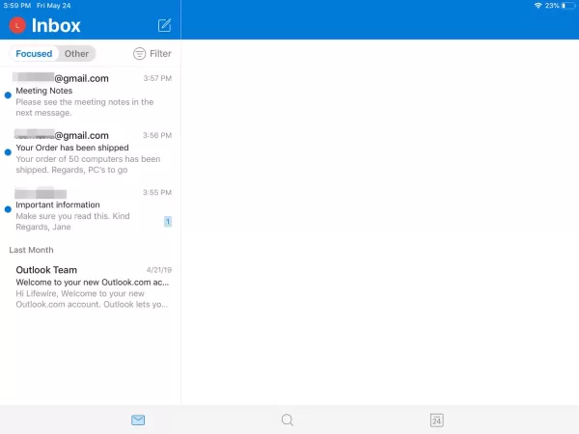Screen dimensions: 579x434
Task: Open the Search magnifier icon
Action: [x=287, y=420]
